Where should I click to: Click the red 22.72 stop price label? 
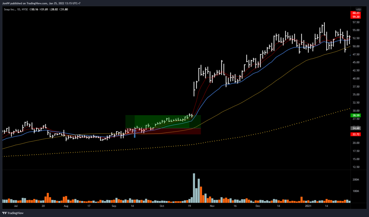pos(356,134)
